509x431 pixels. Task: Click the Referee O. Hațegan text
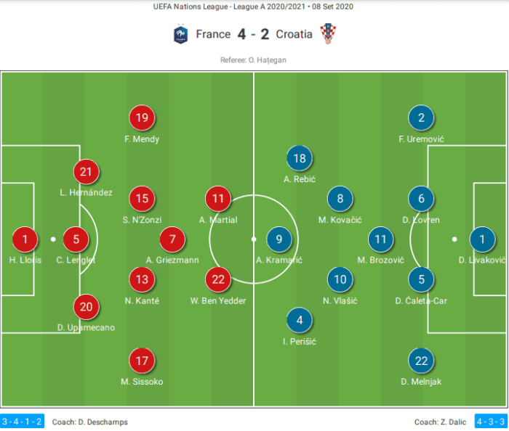pos(253,60)
